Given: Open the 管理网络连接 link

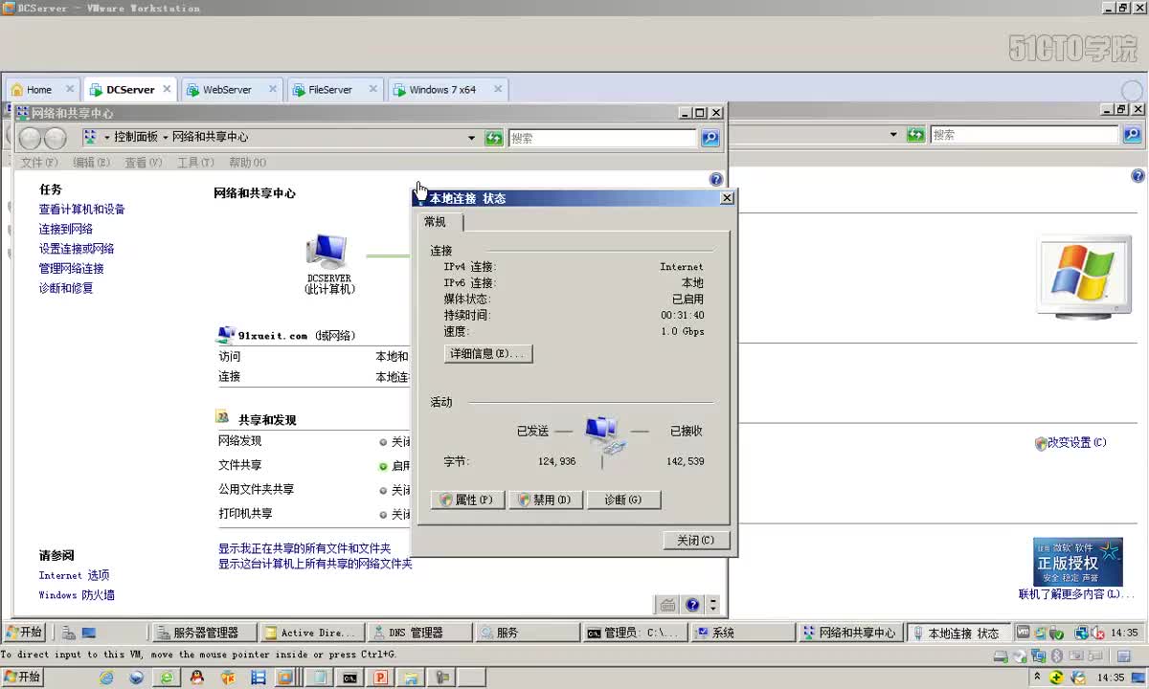Looking at the screenshot, I should (x=71, y=269).
